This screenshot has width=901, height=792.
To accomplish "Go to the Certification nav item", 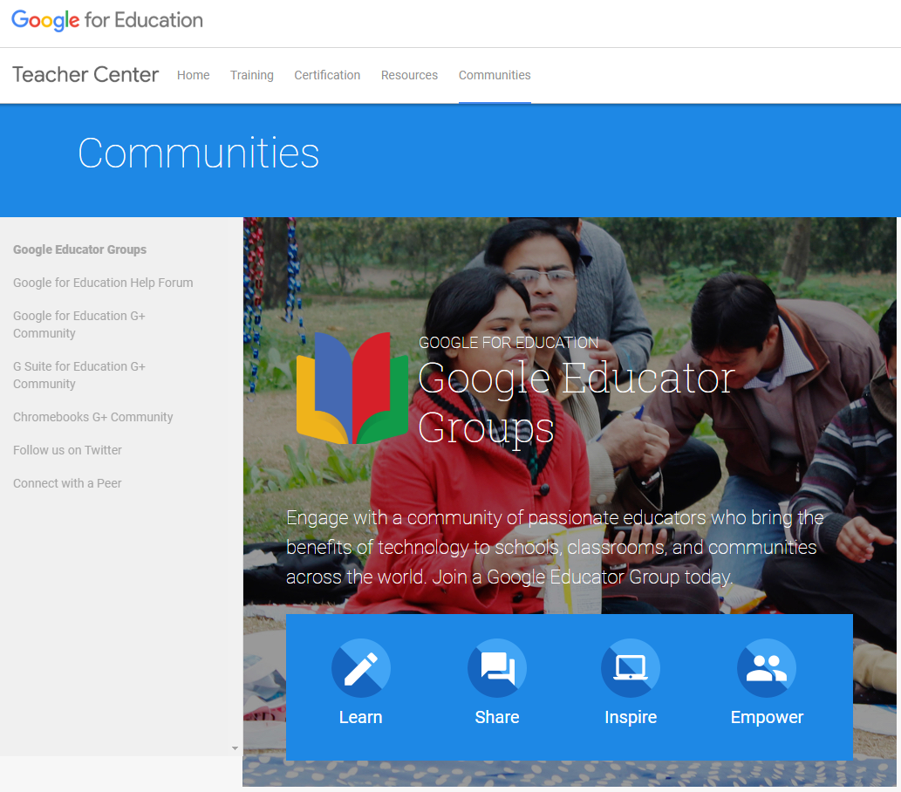I will [x=327, y=75].
